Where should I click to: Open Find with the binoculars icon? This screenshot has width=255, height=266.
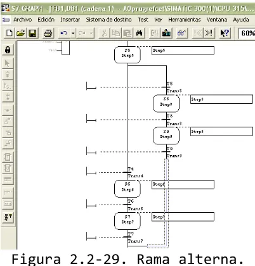pos(139,33)
